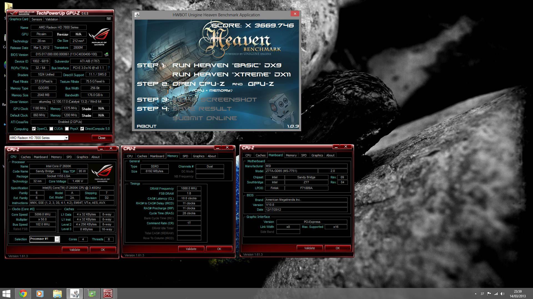Click the ATI CrossFire field Enabled (2 GPUs)
Viewport: 533px width, 299px height.
pyautogui.click(x=70, y=122)
